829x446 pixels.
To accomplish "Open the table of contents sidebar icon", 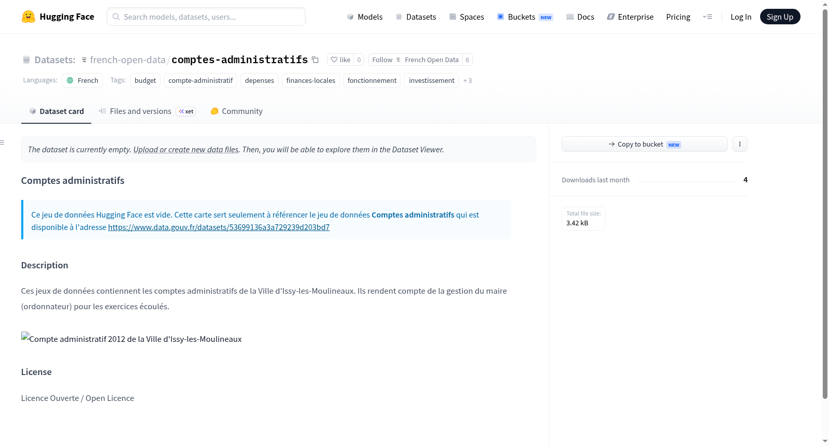I will point(2,142).
